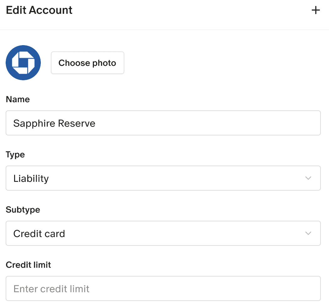Click the "Enter credit limit" placeholder text
Viewport: 329px width, 306px height.
(x=51, y=289)
